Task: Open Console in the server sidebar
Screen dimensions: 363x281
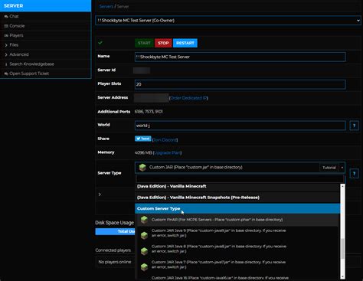Action: 17,26
